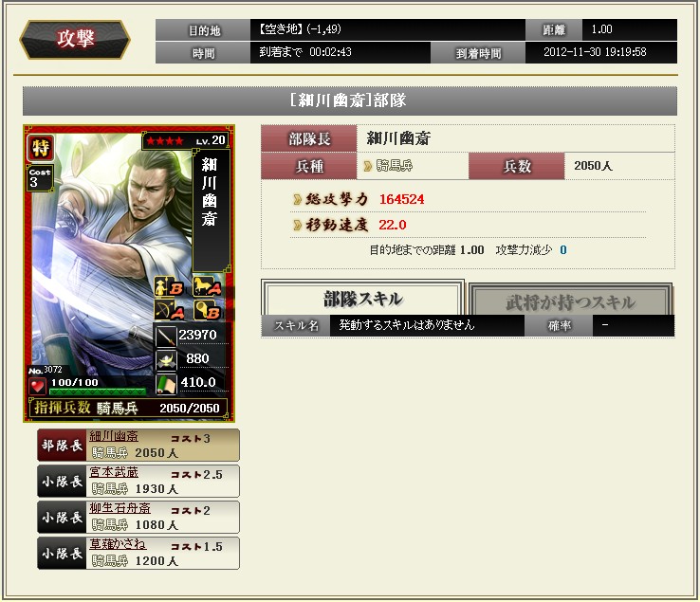Click the 騎馬兵 troop type arrow
Screen dimensions: 700x602
(x=368, y=167)
